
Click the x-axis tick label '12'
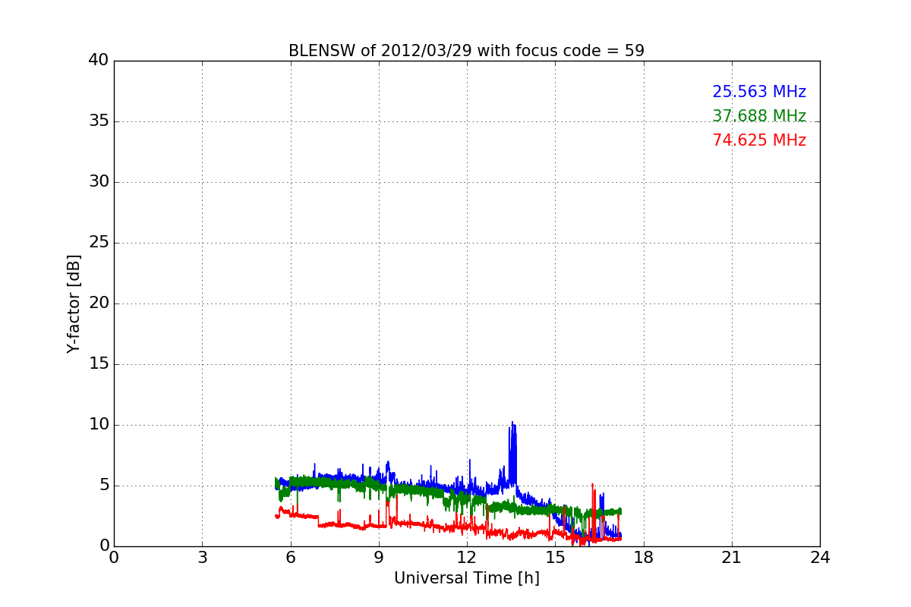[x=467, y=558]
